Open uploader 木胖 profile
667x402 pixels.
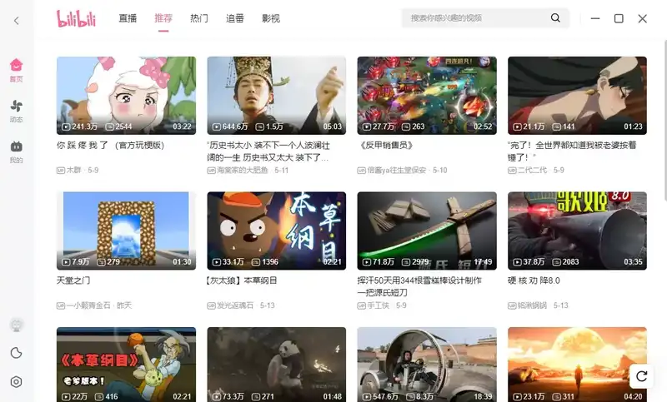73,170
